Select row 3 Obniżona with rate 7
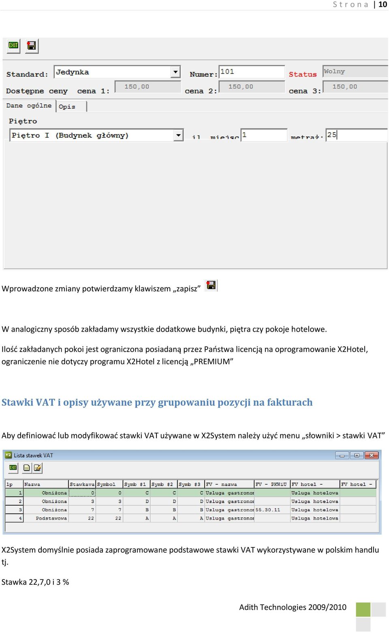 (190, 510)
